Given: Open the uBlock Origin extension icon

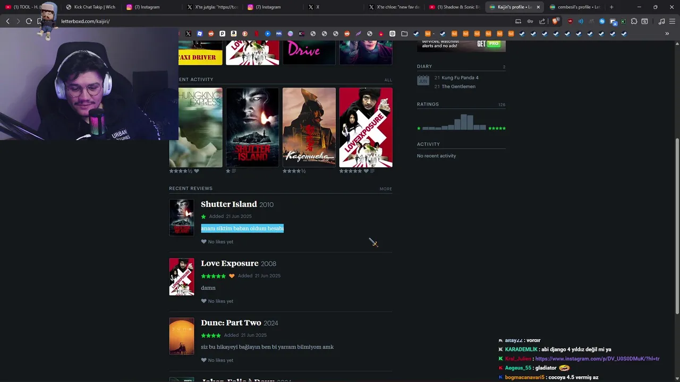Looking at the screenshot, I should [x=570, y=21].
